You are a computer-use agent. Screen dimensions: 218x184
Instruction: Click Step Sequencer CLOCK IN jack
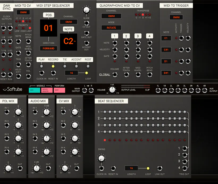(41, 73)
